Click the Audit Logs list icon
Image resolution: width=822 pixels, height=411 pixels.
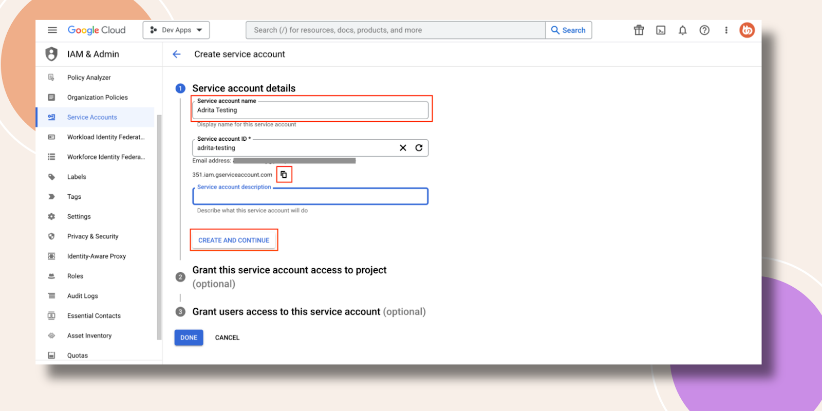51,296
